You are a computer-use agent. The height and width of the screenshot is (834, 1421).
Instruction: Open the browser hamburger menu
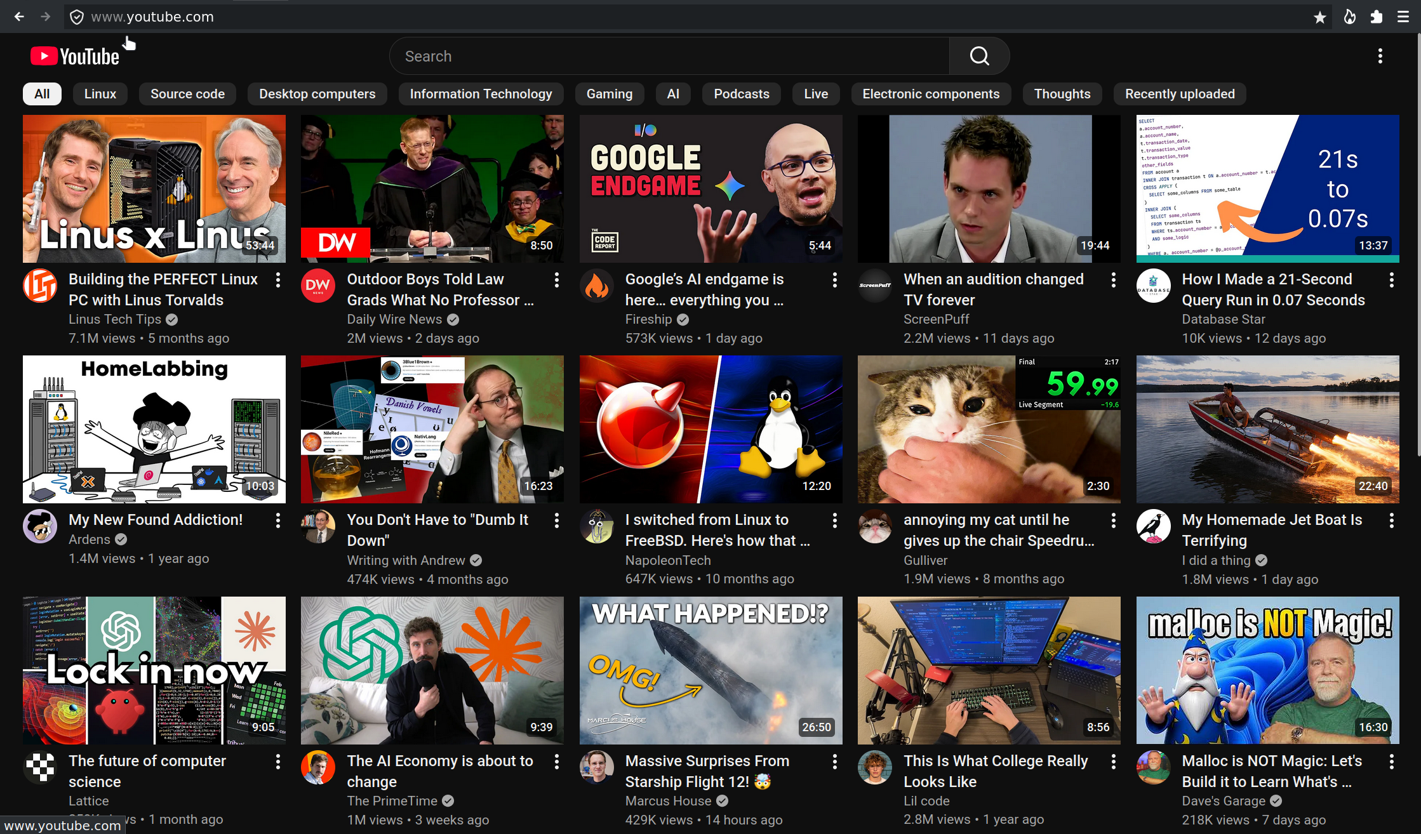1403,17
